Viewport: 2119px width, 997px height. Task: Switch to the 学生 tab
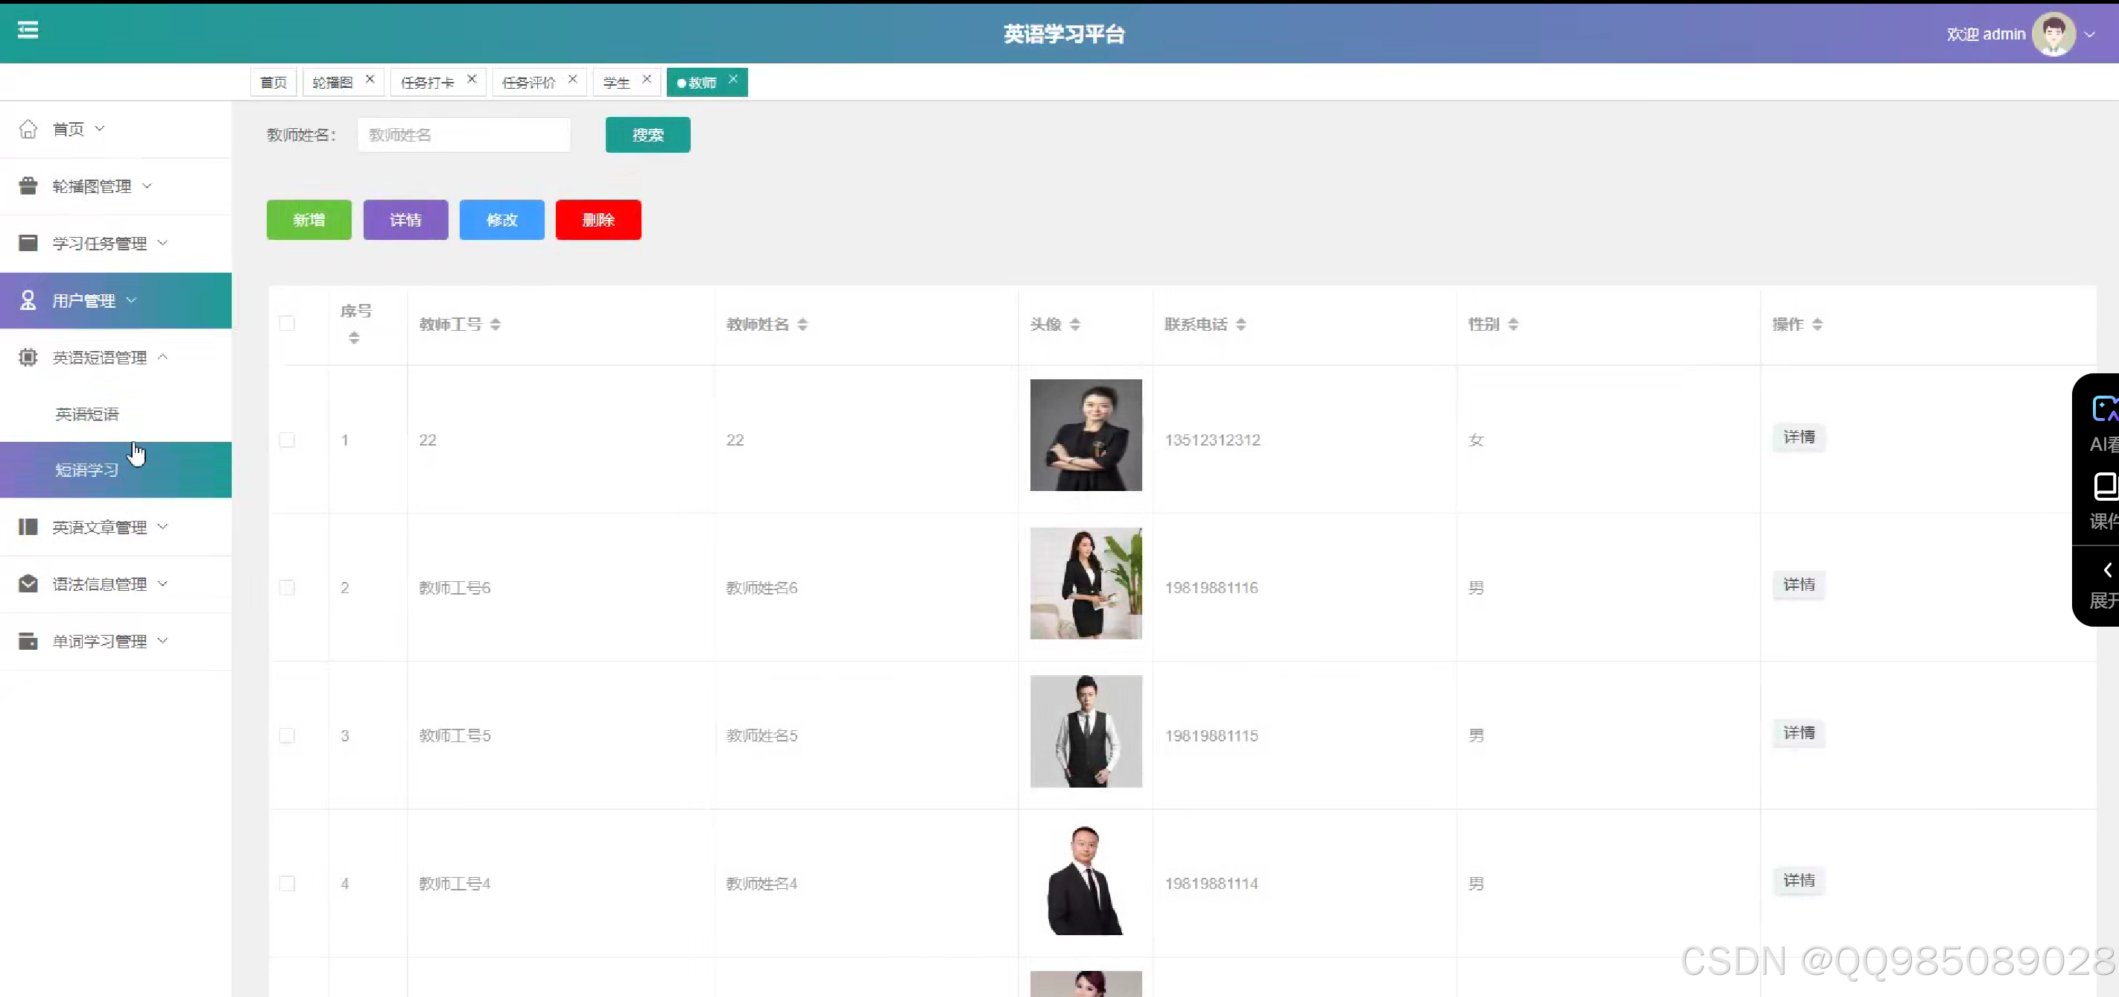click(615, 81)
